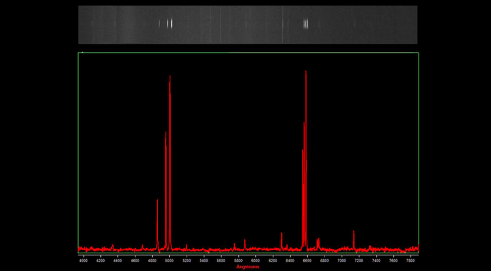Click the bright line cluster right of strip center
Screen dimensions: 491x271
(306, 23)
